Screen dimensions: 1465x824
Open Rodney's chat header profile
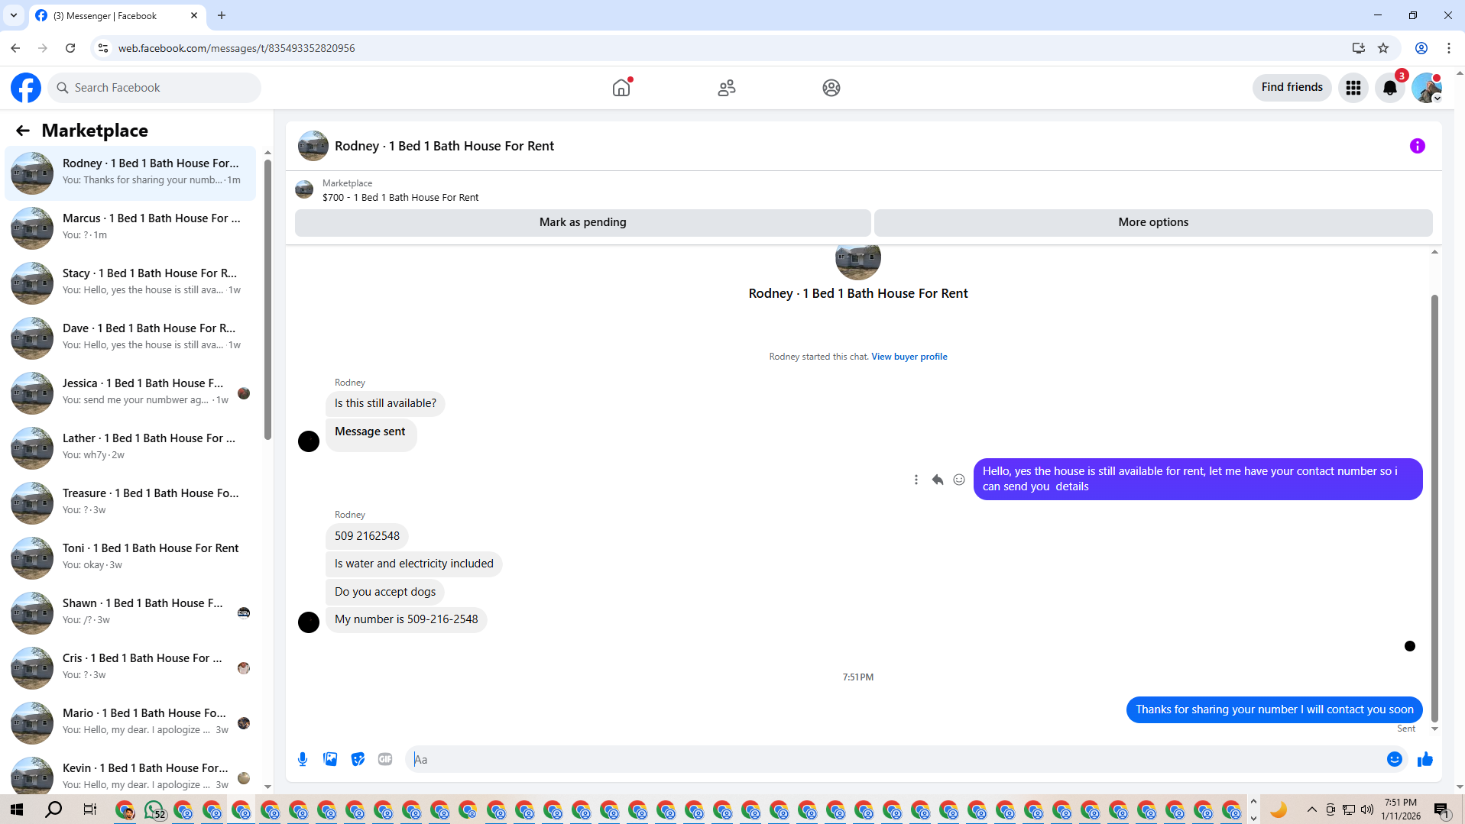[x=426, y=146]
